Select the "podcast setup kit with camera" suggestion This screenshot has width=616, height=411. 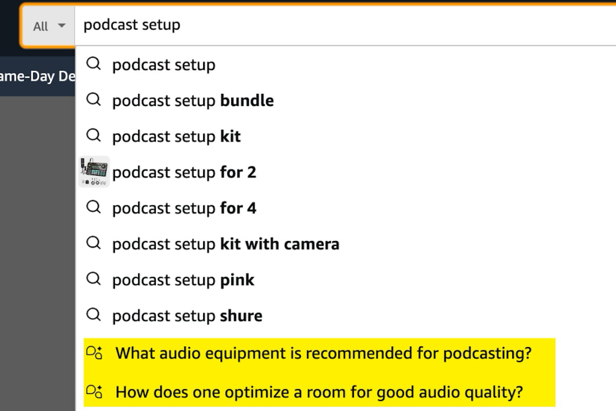tap(226, 244)
